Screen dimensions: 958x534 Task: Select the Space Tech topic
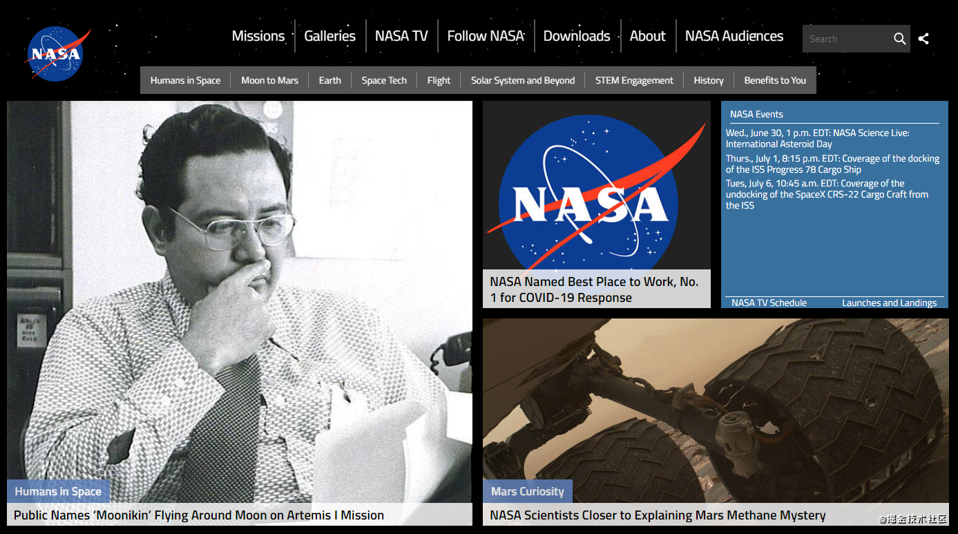(x=384, y=80)
